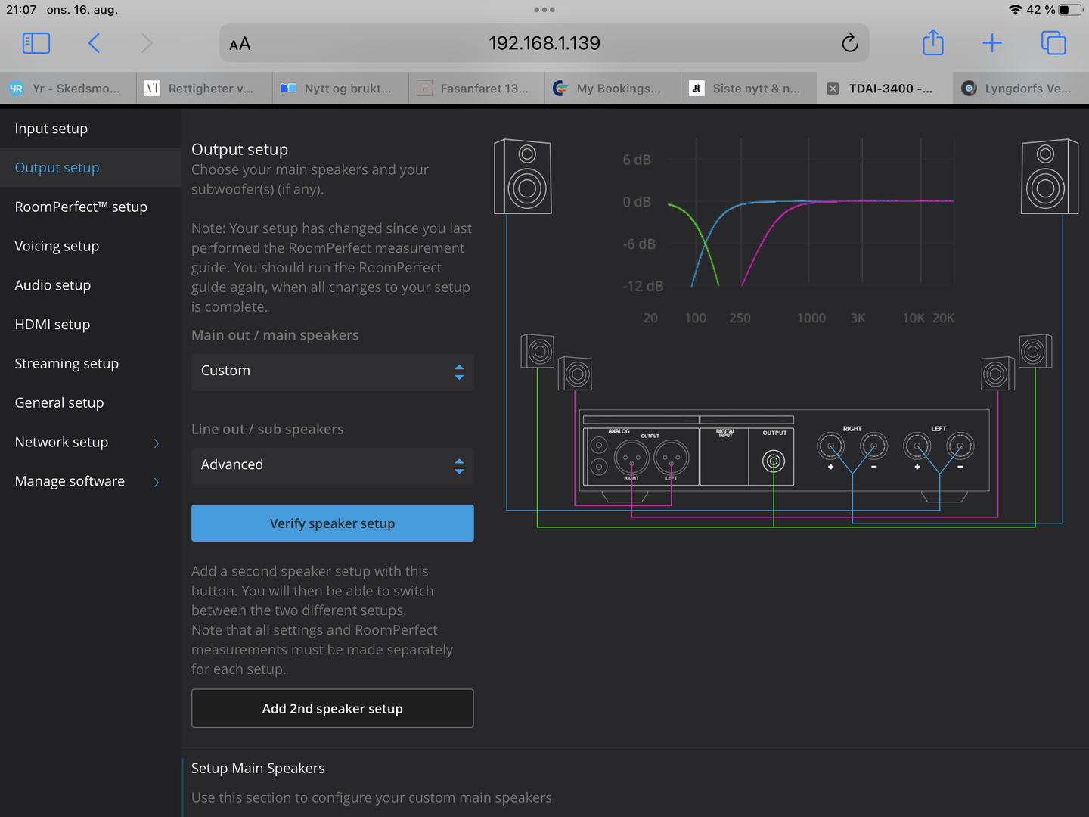The width and height of the screenshot is (1089, 817).
Task: Reload the page with the refresh icon
Action: tap(850, 43)
